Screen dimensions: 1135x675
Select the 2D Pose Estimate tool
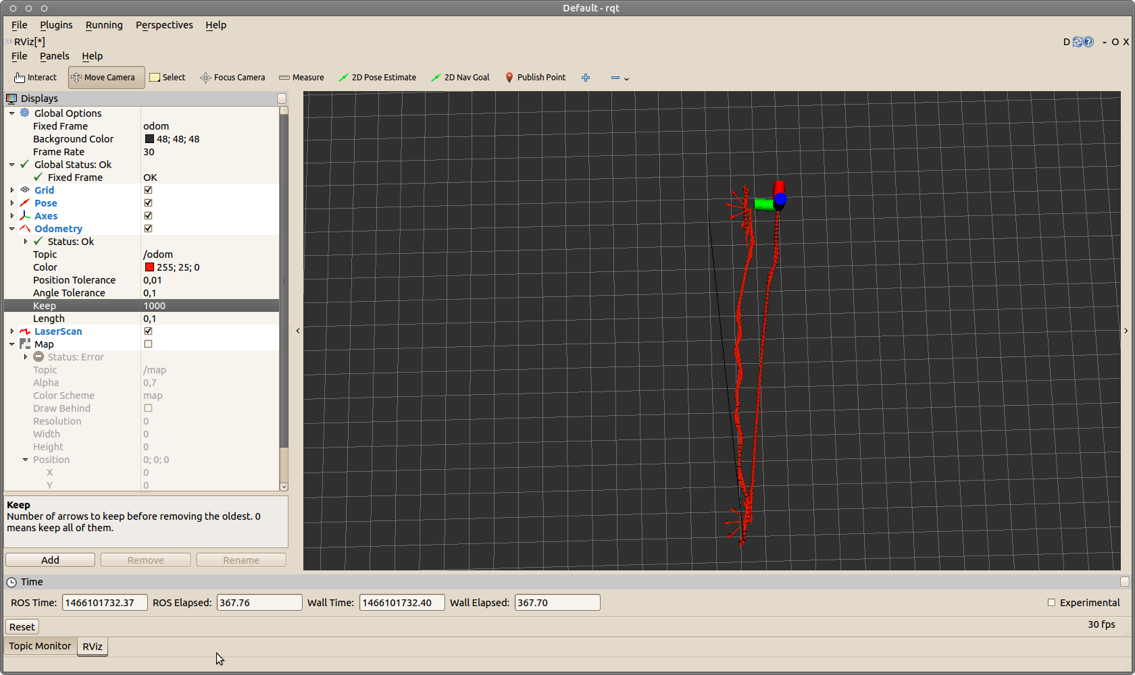377,78
